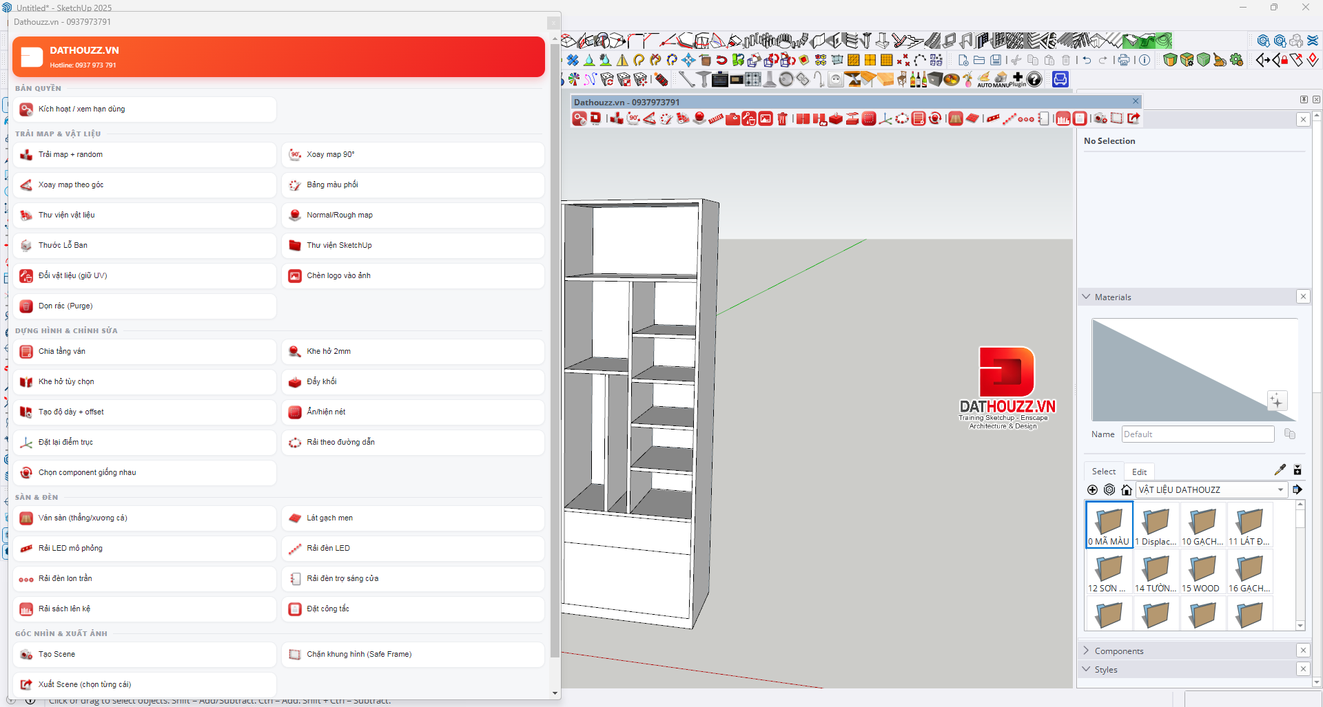Viewport: 1323px width, 707px height.
Task: Click the Ẩn/hiện nét toggle button
Action: click(x=413, y=412)
